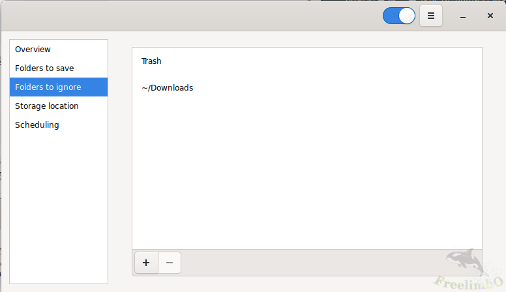Open the hamburger menu in header bar

[x=431, y=16]
